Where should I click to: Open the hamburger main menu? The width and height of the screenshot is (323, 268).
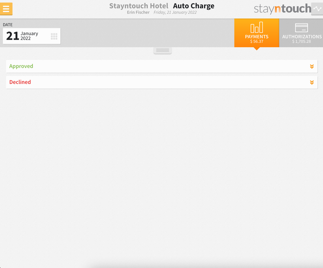(x=6, y=9)
